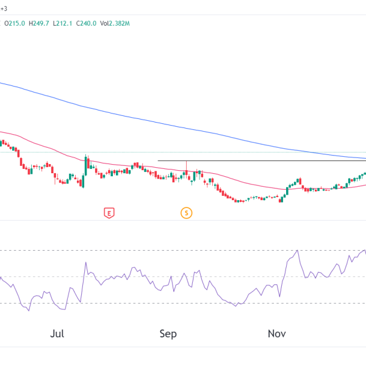Click the low price value L212.1
This screenshot has height=366, width=366.
coord(63,23)
